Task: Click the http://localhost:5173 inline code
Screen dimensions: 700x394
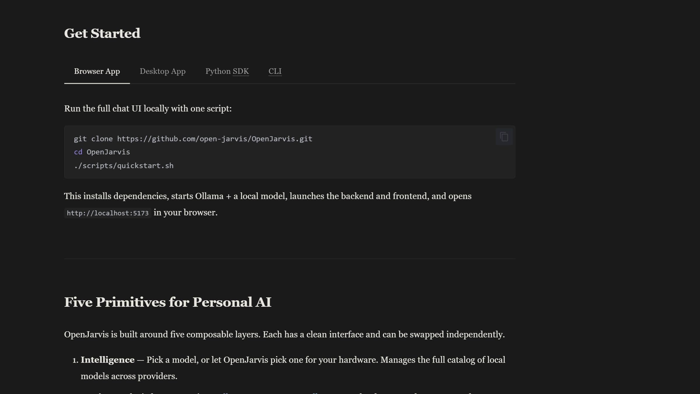Action: [x=108, y=213]
